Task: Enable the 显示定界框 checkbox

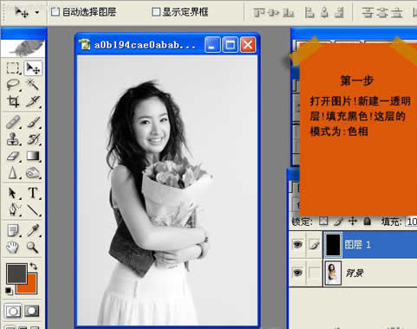Action: click(156, 12)
